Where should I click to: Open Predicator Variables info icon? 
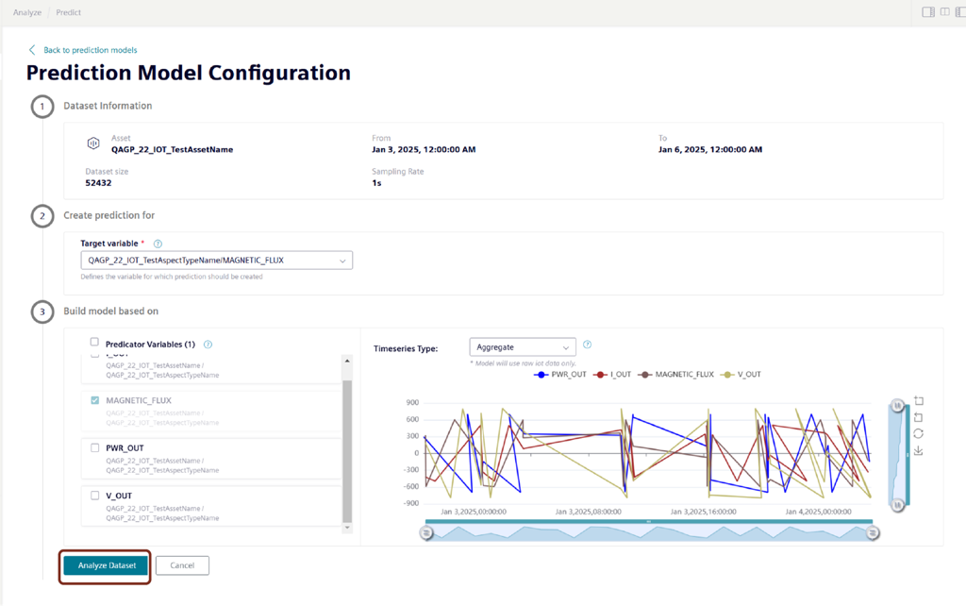(x=208, y=345)
